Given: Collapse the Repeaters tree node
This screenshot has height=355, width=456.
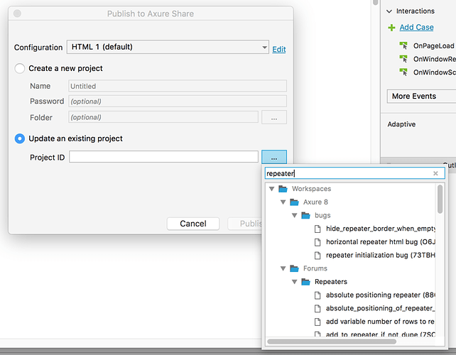Looking at the screenshot, I should point(294,282).
